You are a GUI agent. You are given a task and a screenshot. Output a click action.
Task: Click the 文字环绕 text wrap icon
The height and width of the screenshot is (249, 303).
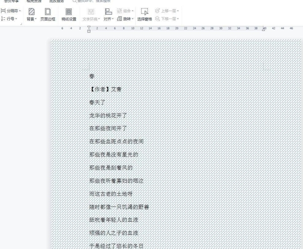point(91,11)
